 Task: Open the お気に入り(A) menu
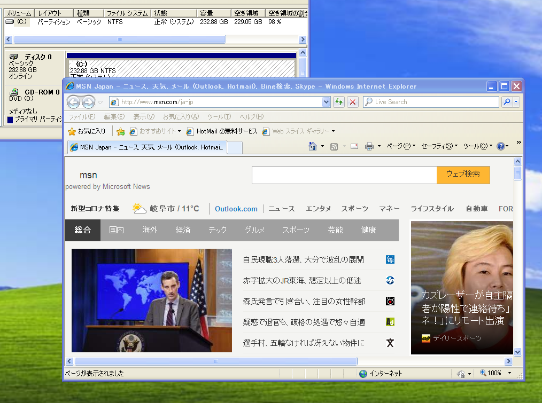181,117
